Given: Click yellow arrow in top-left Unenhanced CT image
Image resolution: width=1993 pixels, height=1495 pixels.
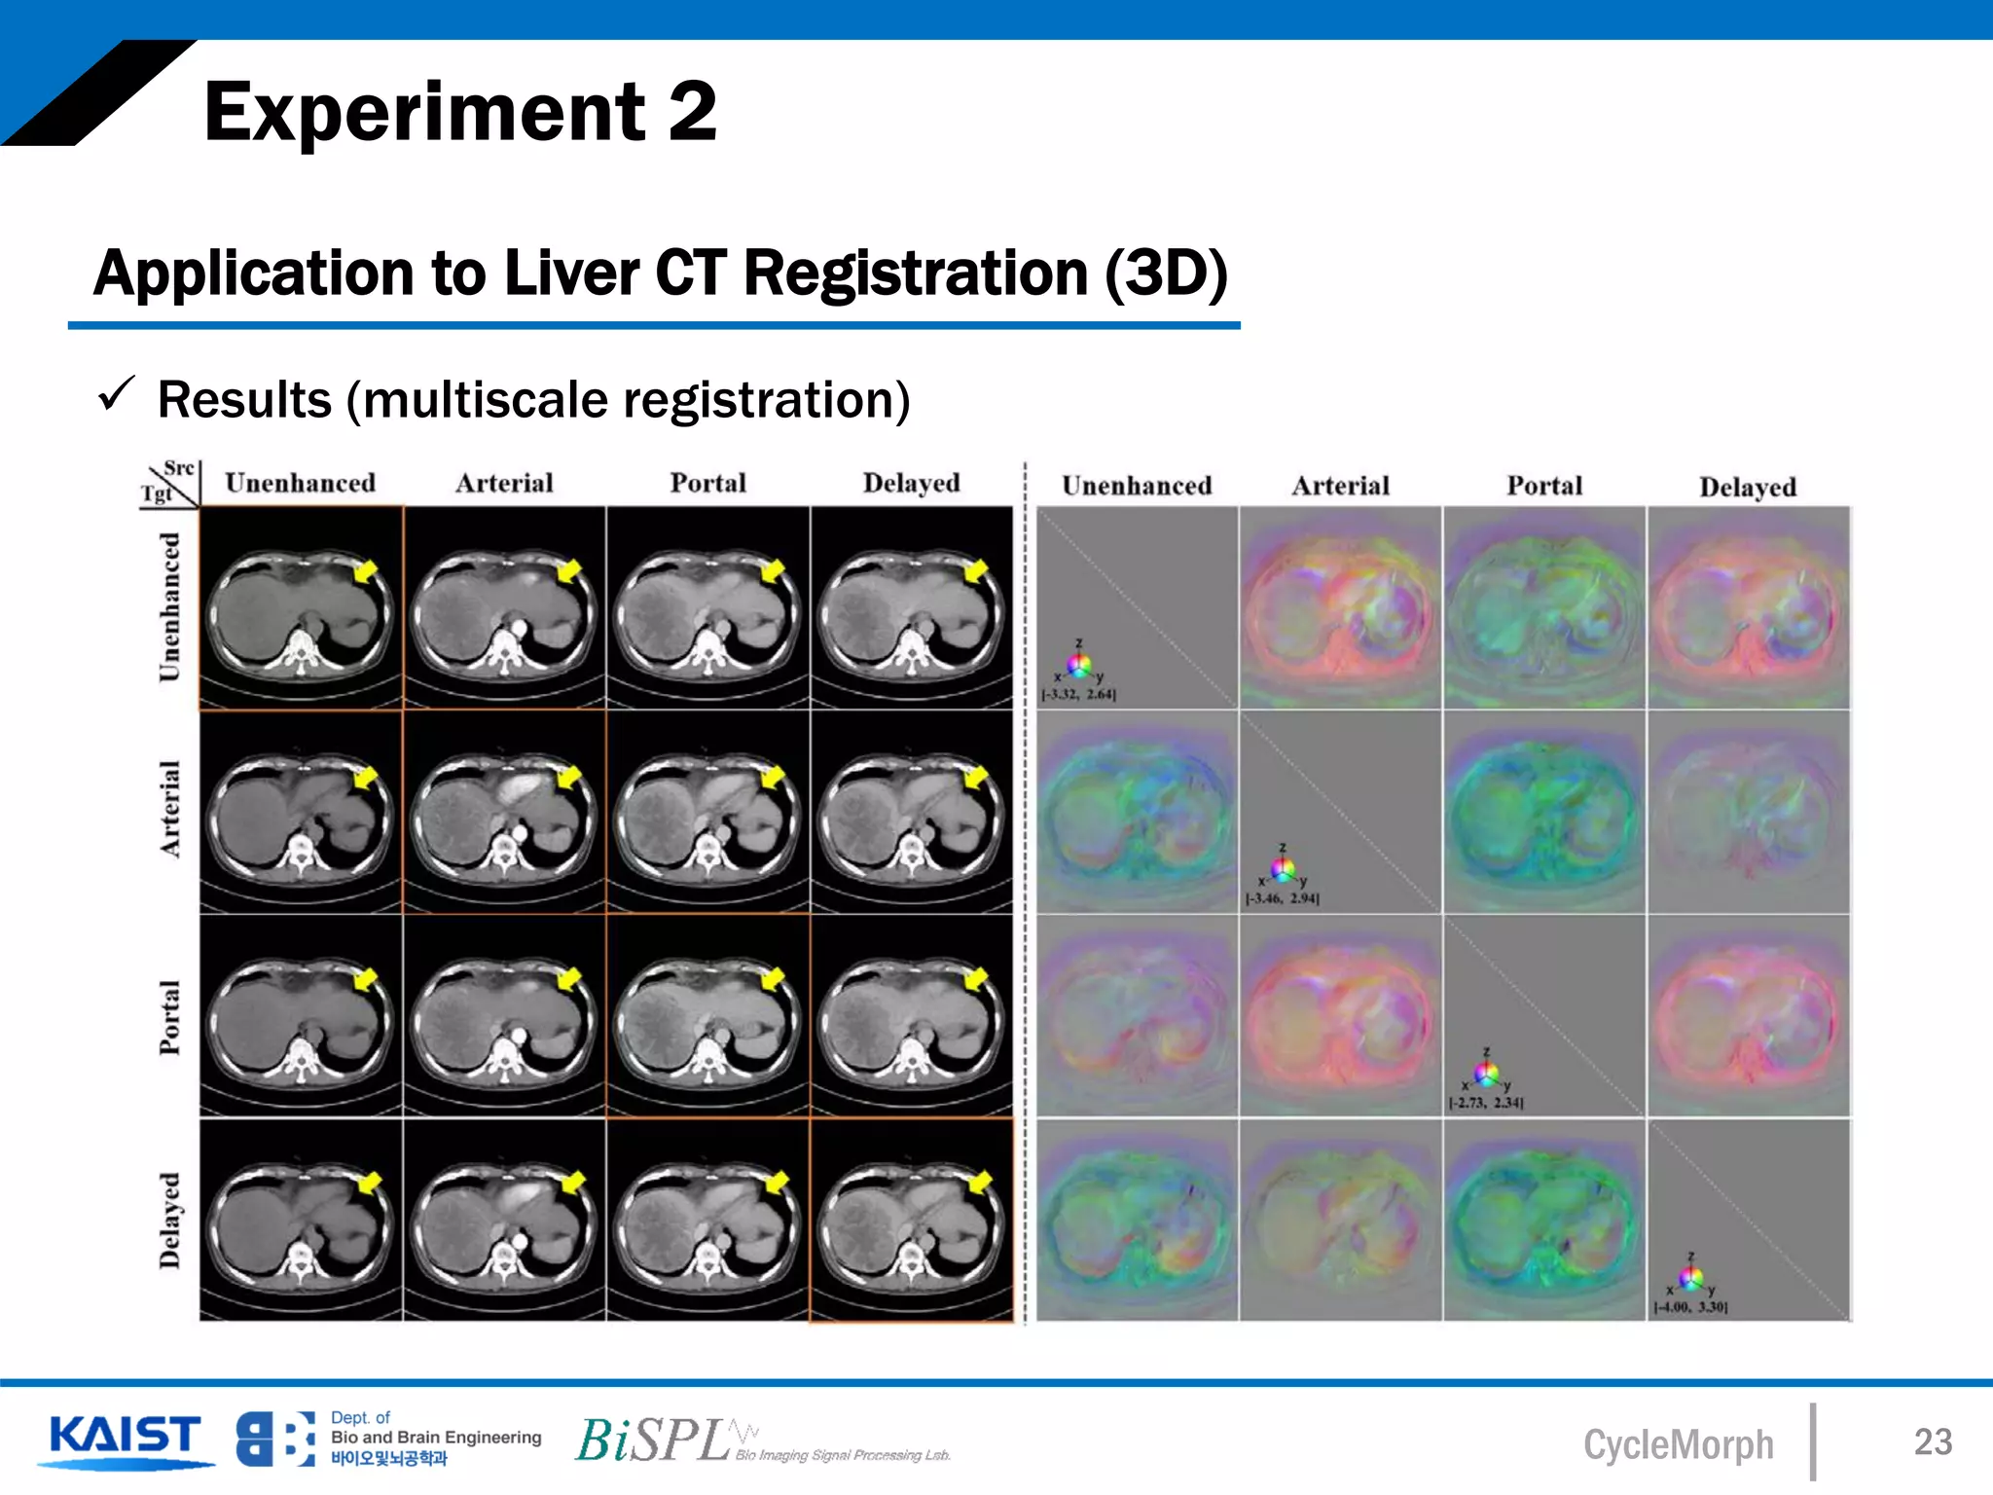Looking at the screenshot, I should (365, 571).
